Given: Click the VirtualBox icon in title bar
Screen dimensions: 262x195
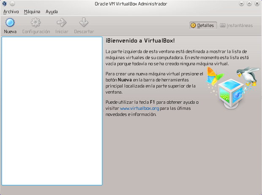Looking at the screenshot, I should click(x=5, y=3).
